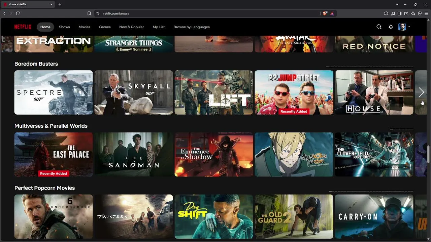Click Recently Added badge on 22 Jump Street
Viewport: 431px width, 242px height.
(294, 112)
